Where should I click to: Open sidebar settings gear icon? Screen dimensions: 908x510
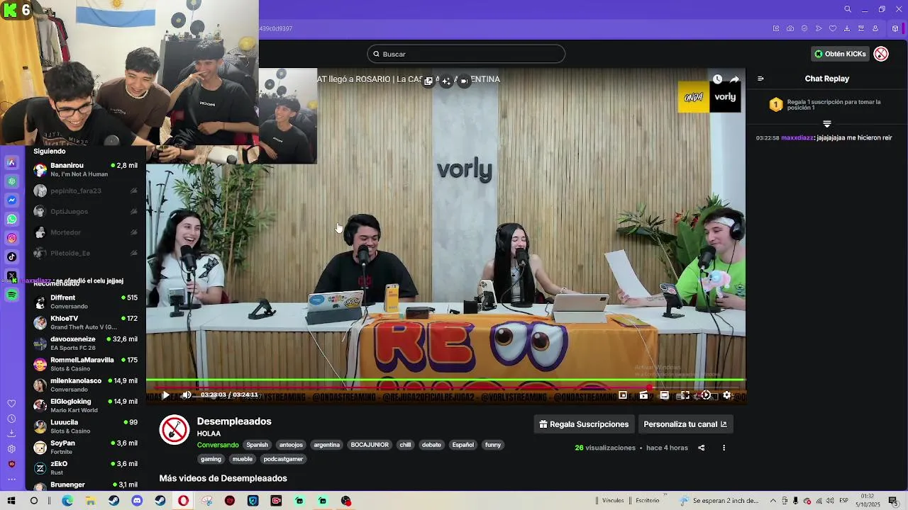(11, 448)
